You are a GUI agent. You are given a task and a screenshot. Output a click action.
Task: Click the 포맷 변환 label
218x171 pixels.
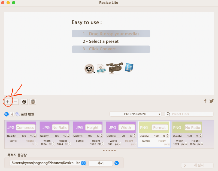click(28, 114)
